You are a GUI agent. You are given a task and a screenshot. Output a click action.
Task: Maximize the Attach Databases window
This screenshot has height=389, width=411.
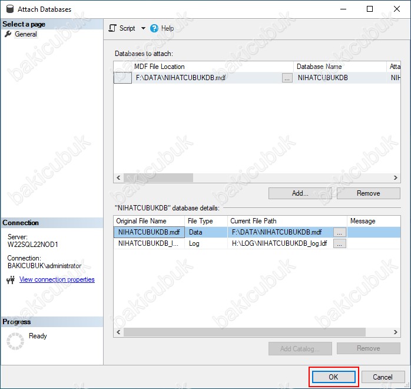click(x=370, y=9)
